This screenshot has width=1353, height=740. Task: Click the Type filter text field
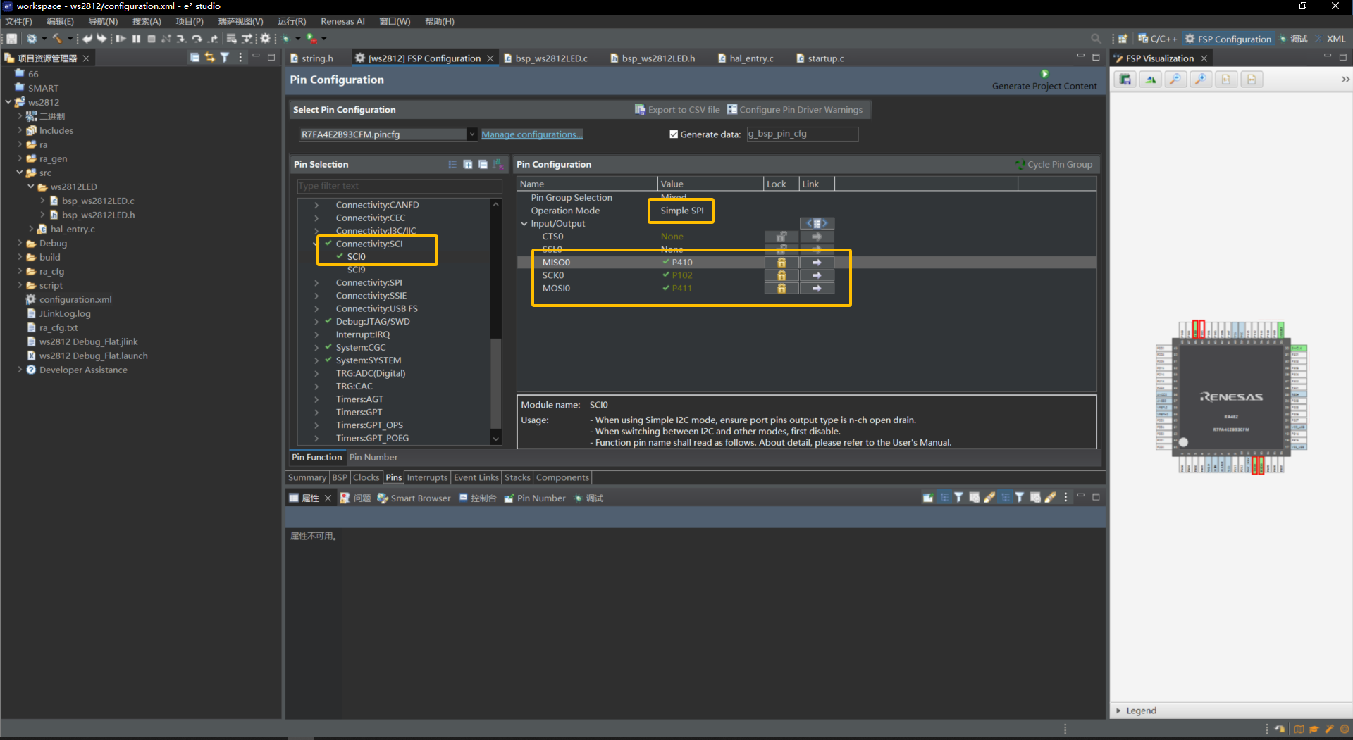[x=400, y=186]
